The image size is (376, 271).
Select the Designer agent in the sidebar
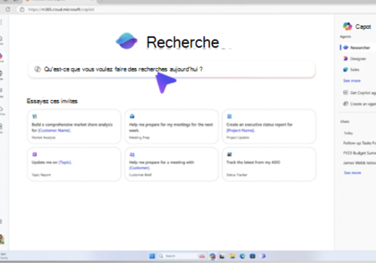point(358,59)
